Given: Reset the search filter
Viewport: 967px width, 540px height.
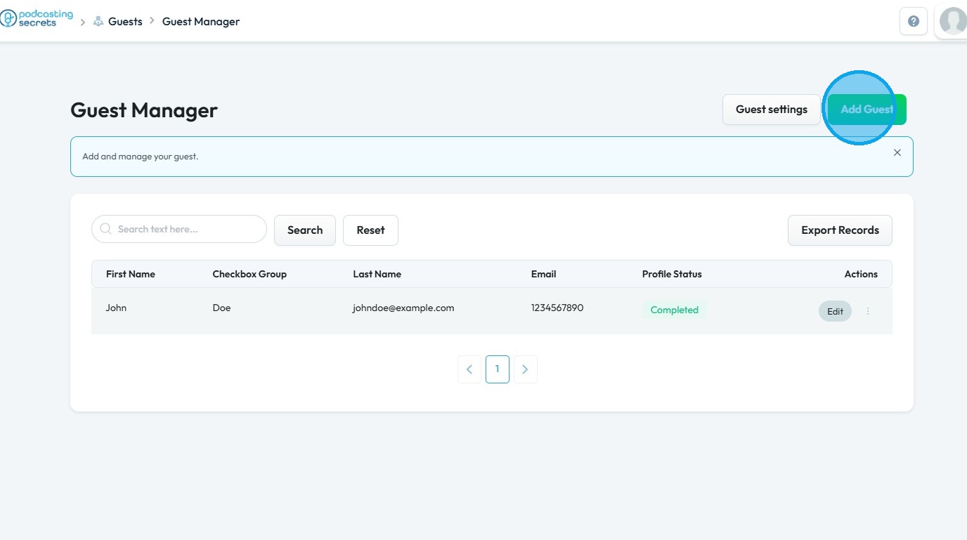Looking at the screenshot, I should click(370, 230).
